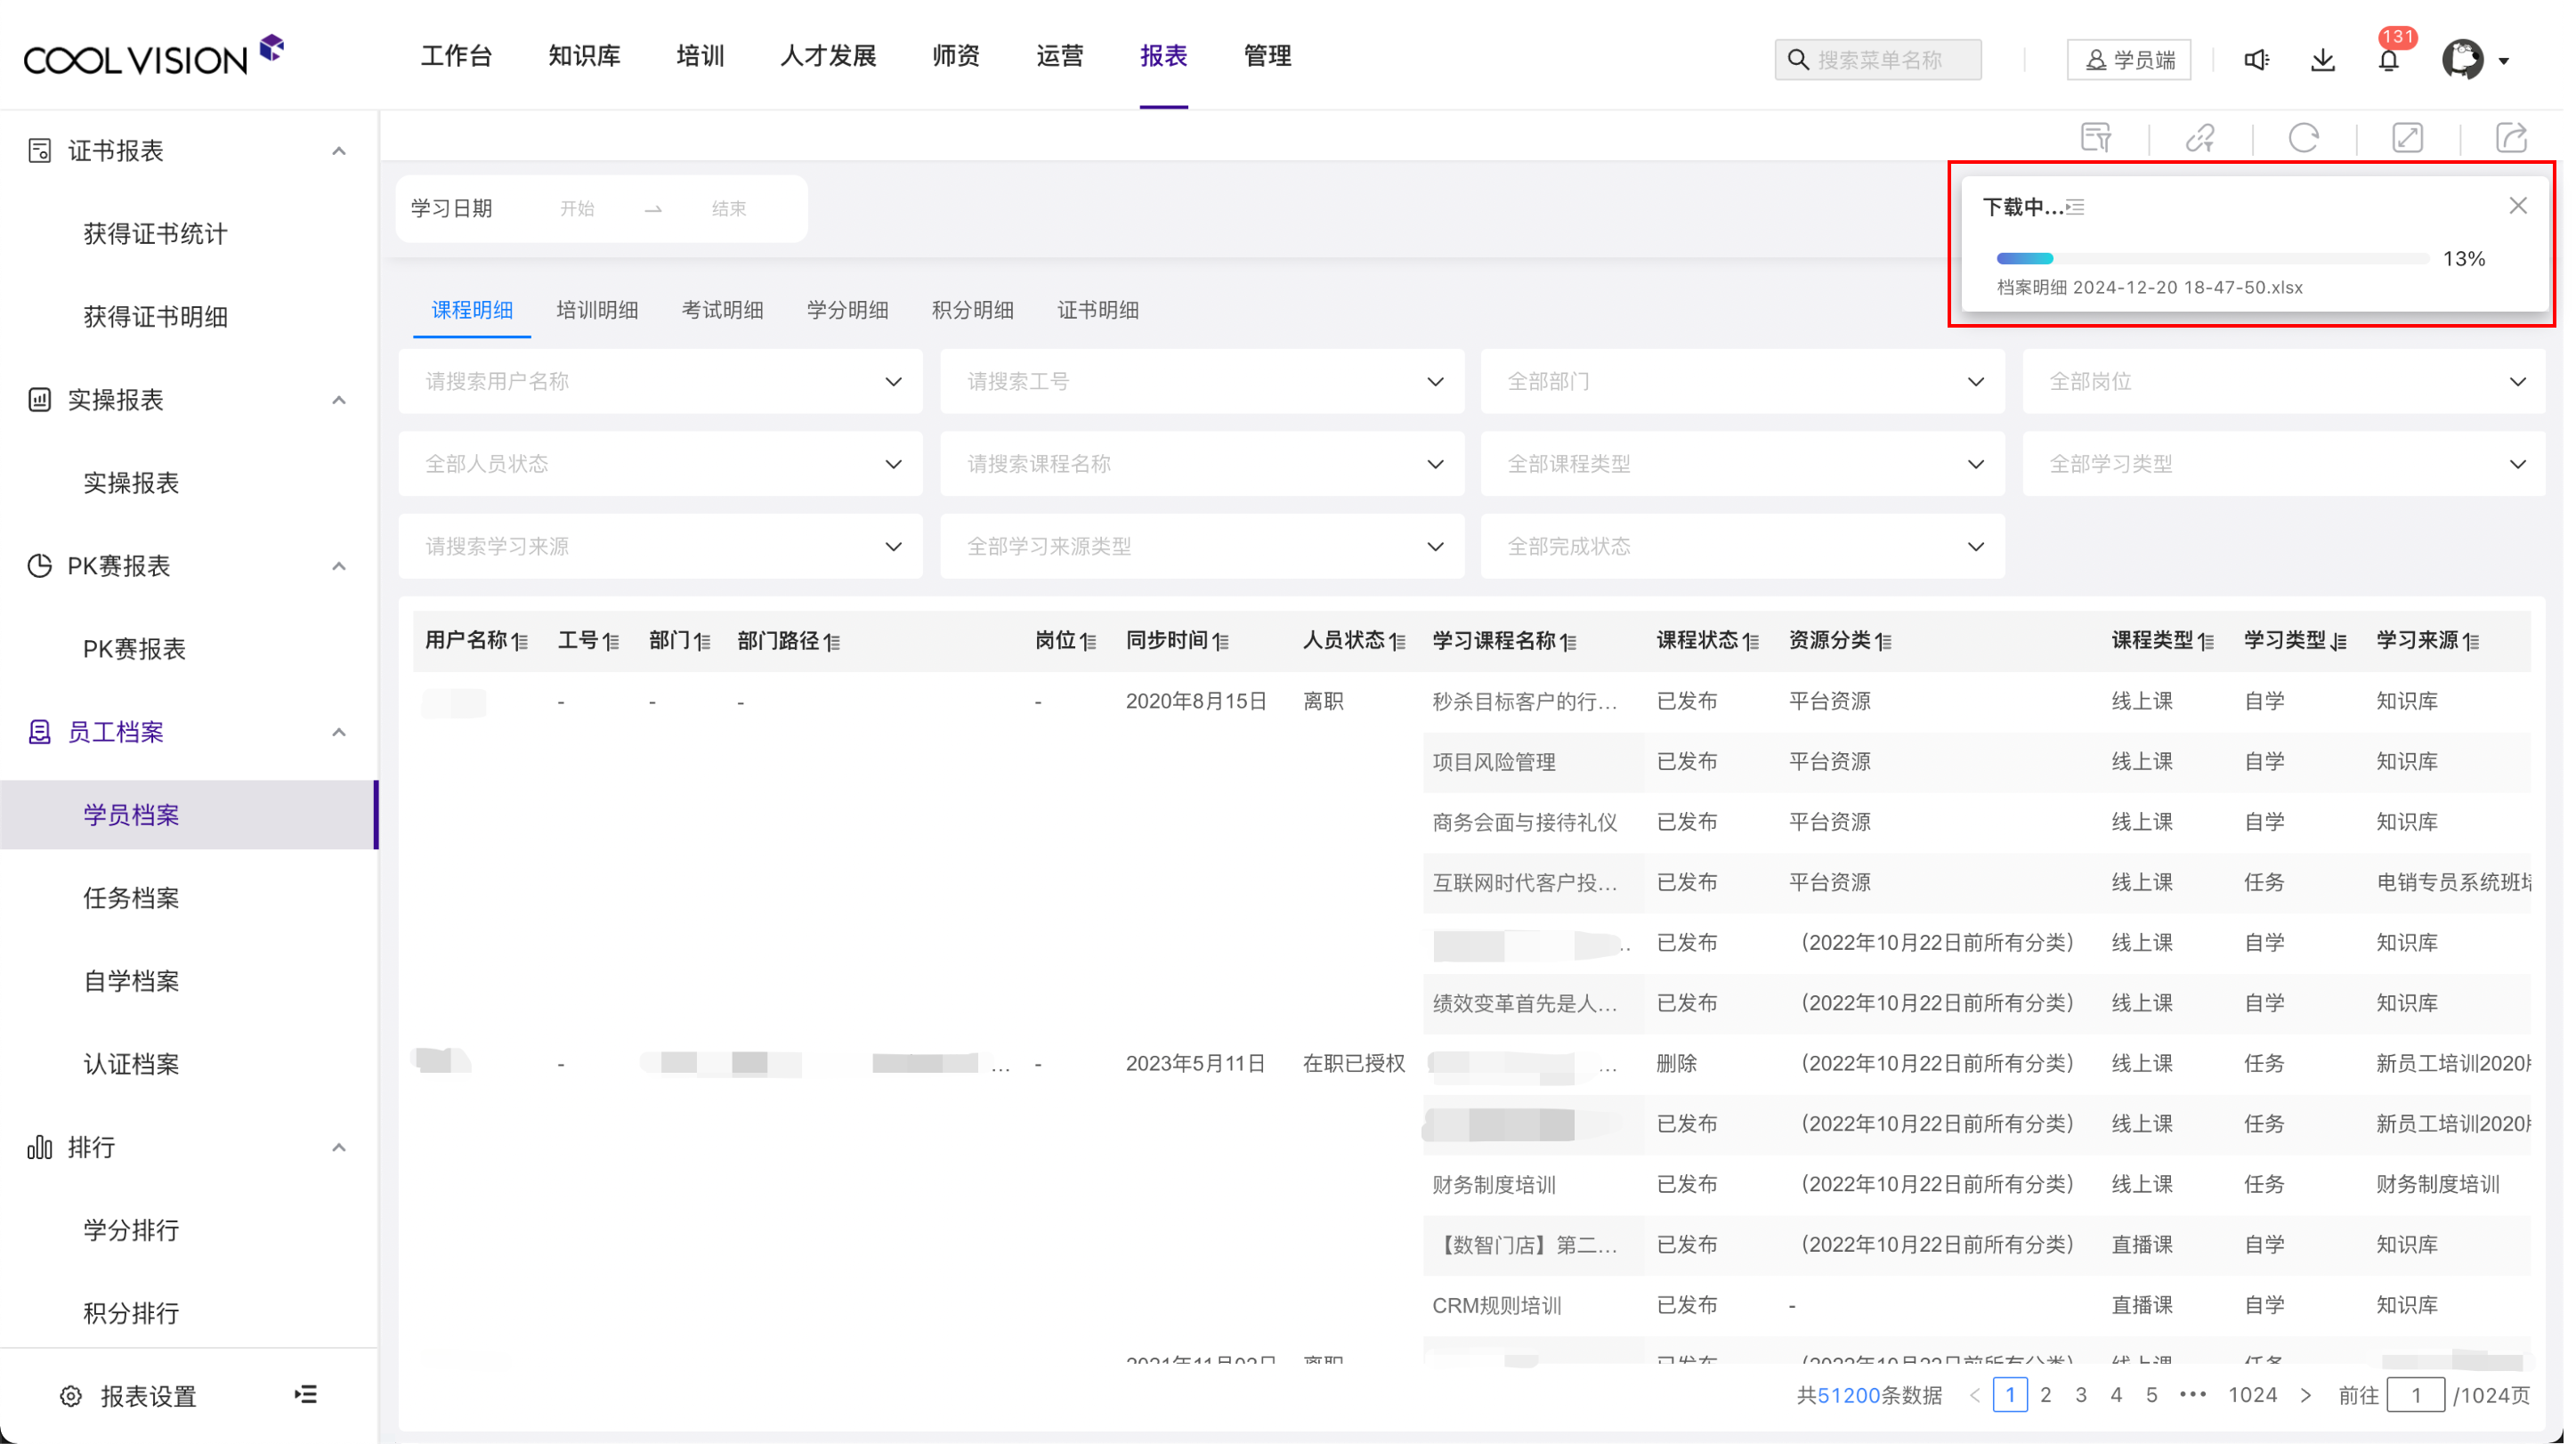The width and height of the screenshot is (2576, 1444).
Task: Open the 工作台 top menu
Action: [456, 56]
